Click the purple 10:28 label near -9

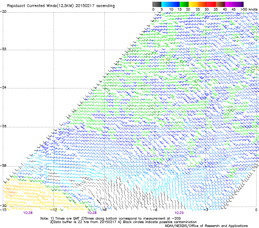click(x=92, y=213)
